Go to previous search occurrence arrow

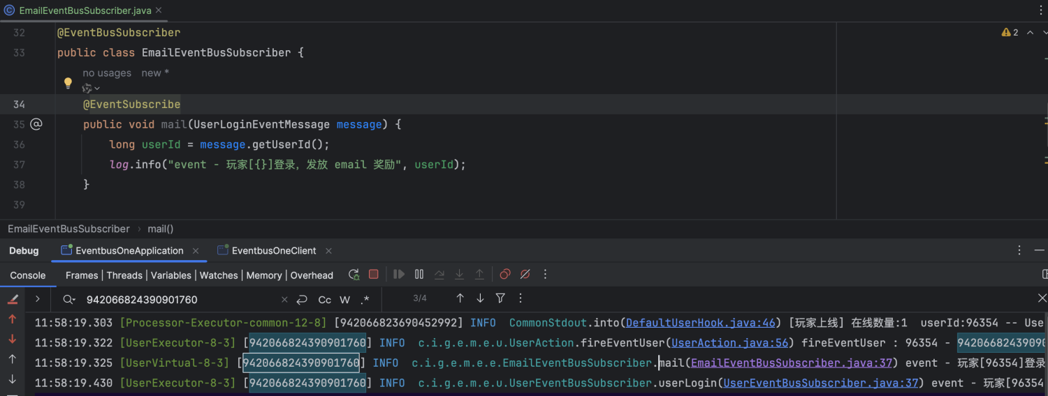(x=460, y=298)
